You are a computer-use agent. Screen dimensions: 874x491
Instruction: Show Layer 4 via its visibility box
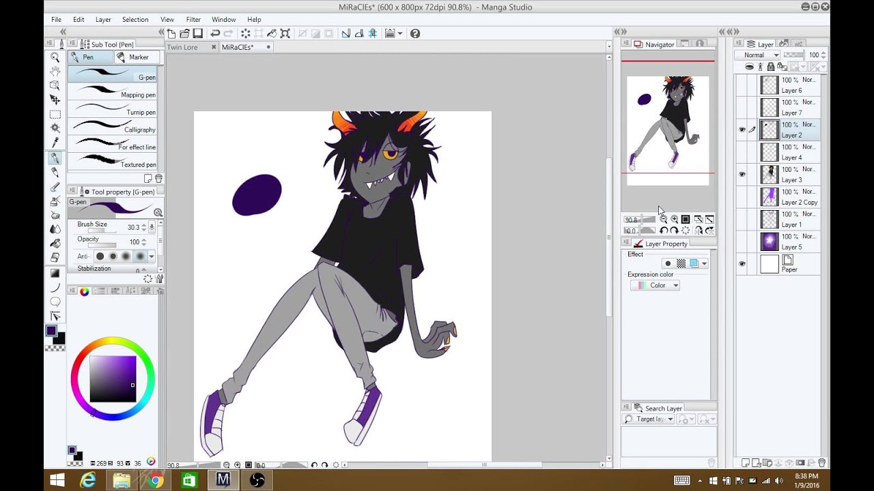click(742, 152)
